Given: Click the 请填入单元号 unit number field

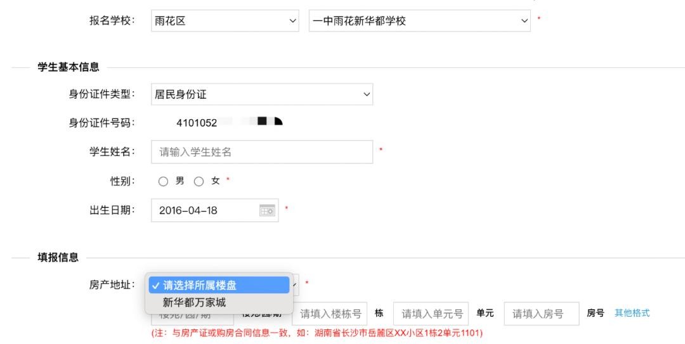Looking at the screenshot, I should click(x=431, y=314).
